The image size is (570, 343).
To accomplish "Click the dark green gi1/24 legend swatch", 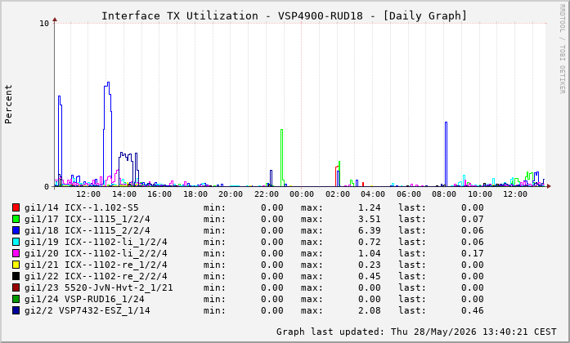I will (16, 299).
